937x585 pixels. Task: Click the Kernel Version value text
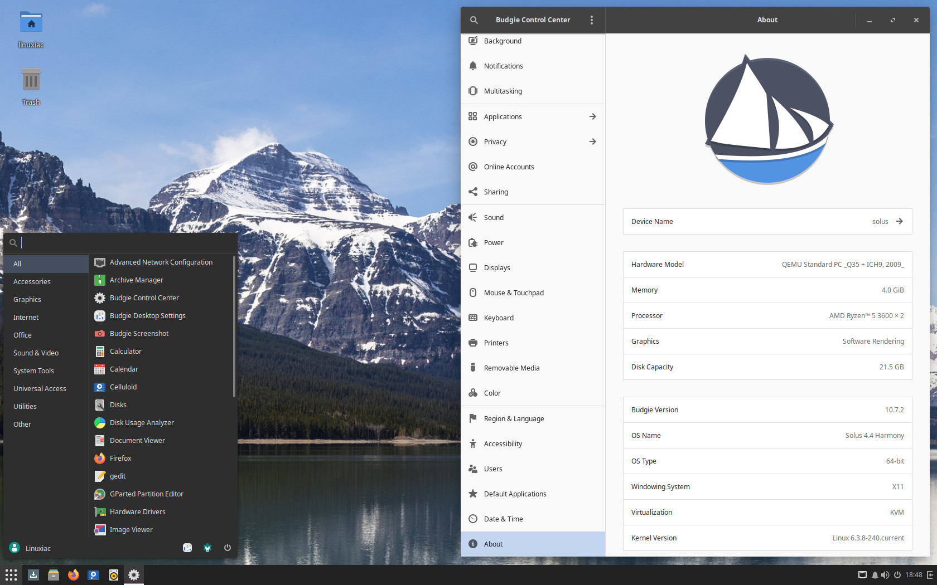(868, 538)
